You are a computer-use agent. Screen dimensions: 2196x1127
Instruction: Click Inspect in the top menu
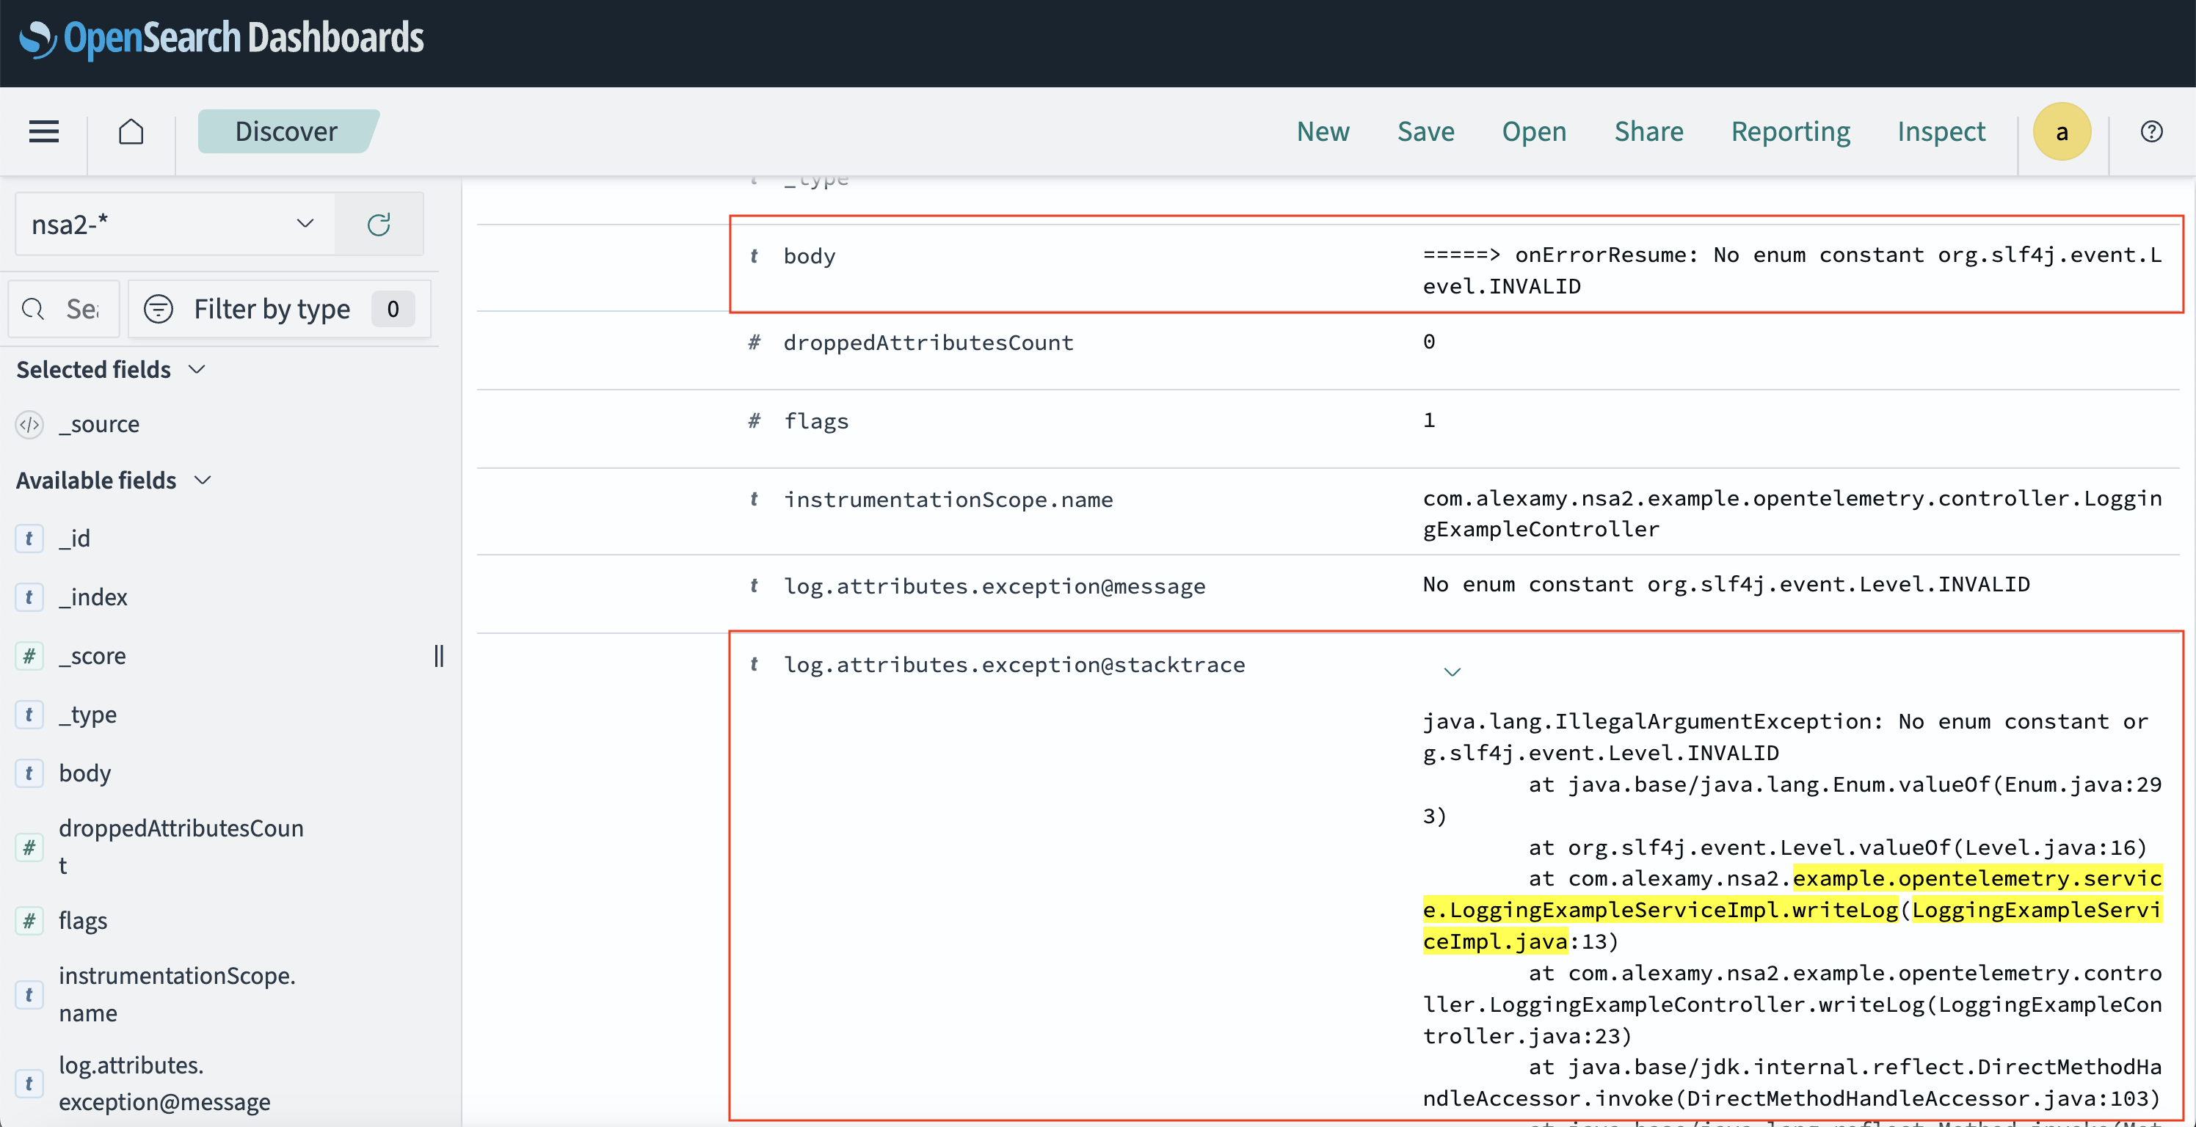tap(1941, 131)
